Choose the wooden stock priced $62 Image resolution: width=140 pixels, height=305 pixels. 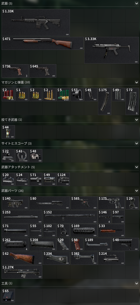pyautogui.click(x=22, y=258)
